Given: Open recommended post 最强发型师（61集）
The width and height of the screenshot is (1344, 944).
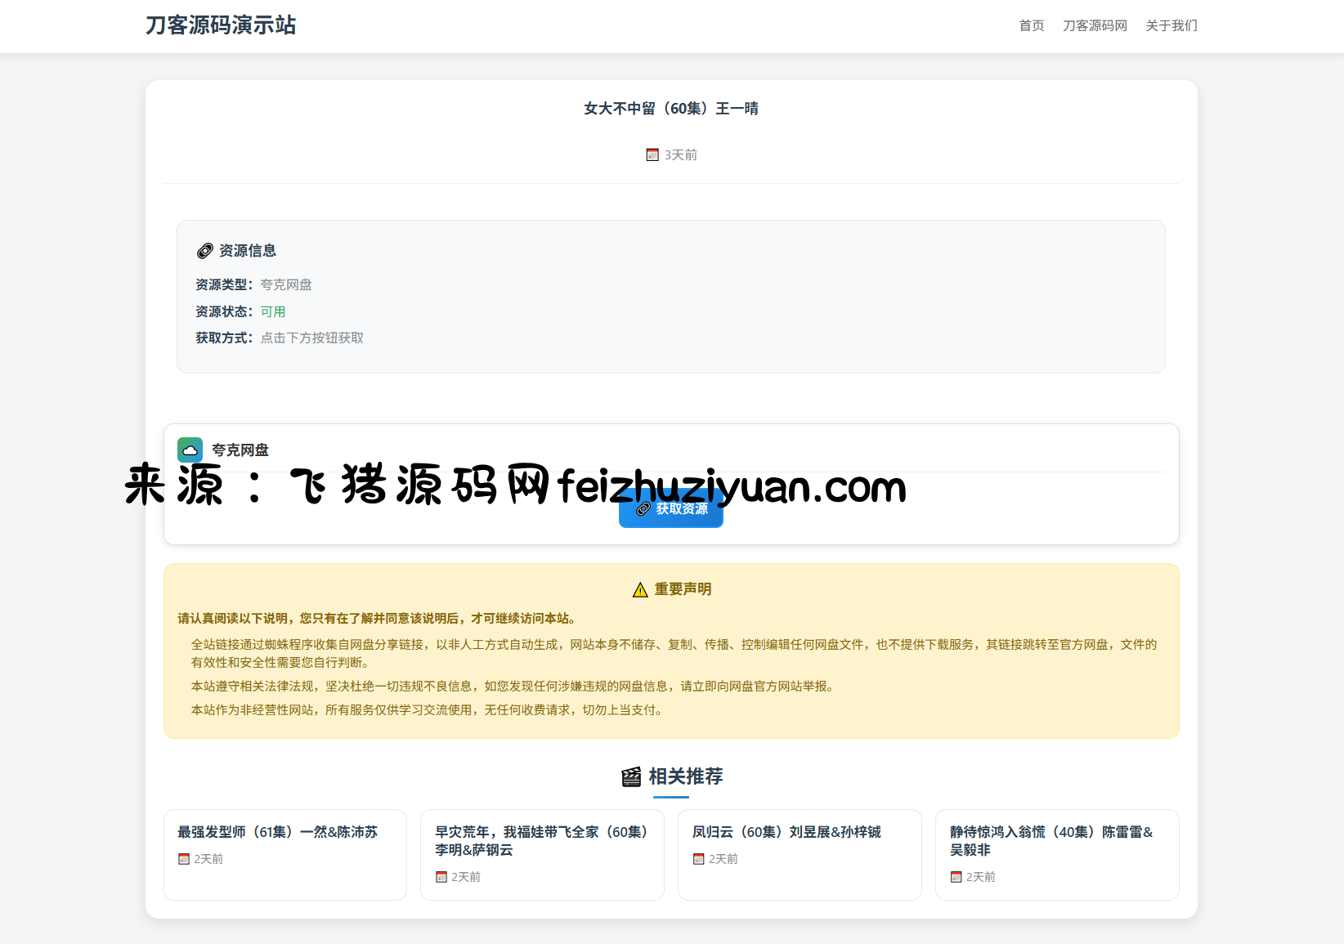Looking at the screenshot, I should 277,832.
